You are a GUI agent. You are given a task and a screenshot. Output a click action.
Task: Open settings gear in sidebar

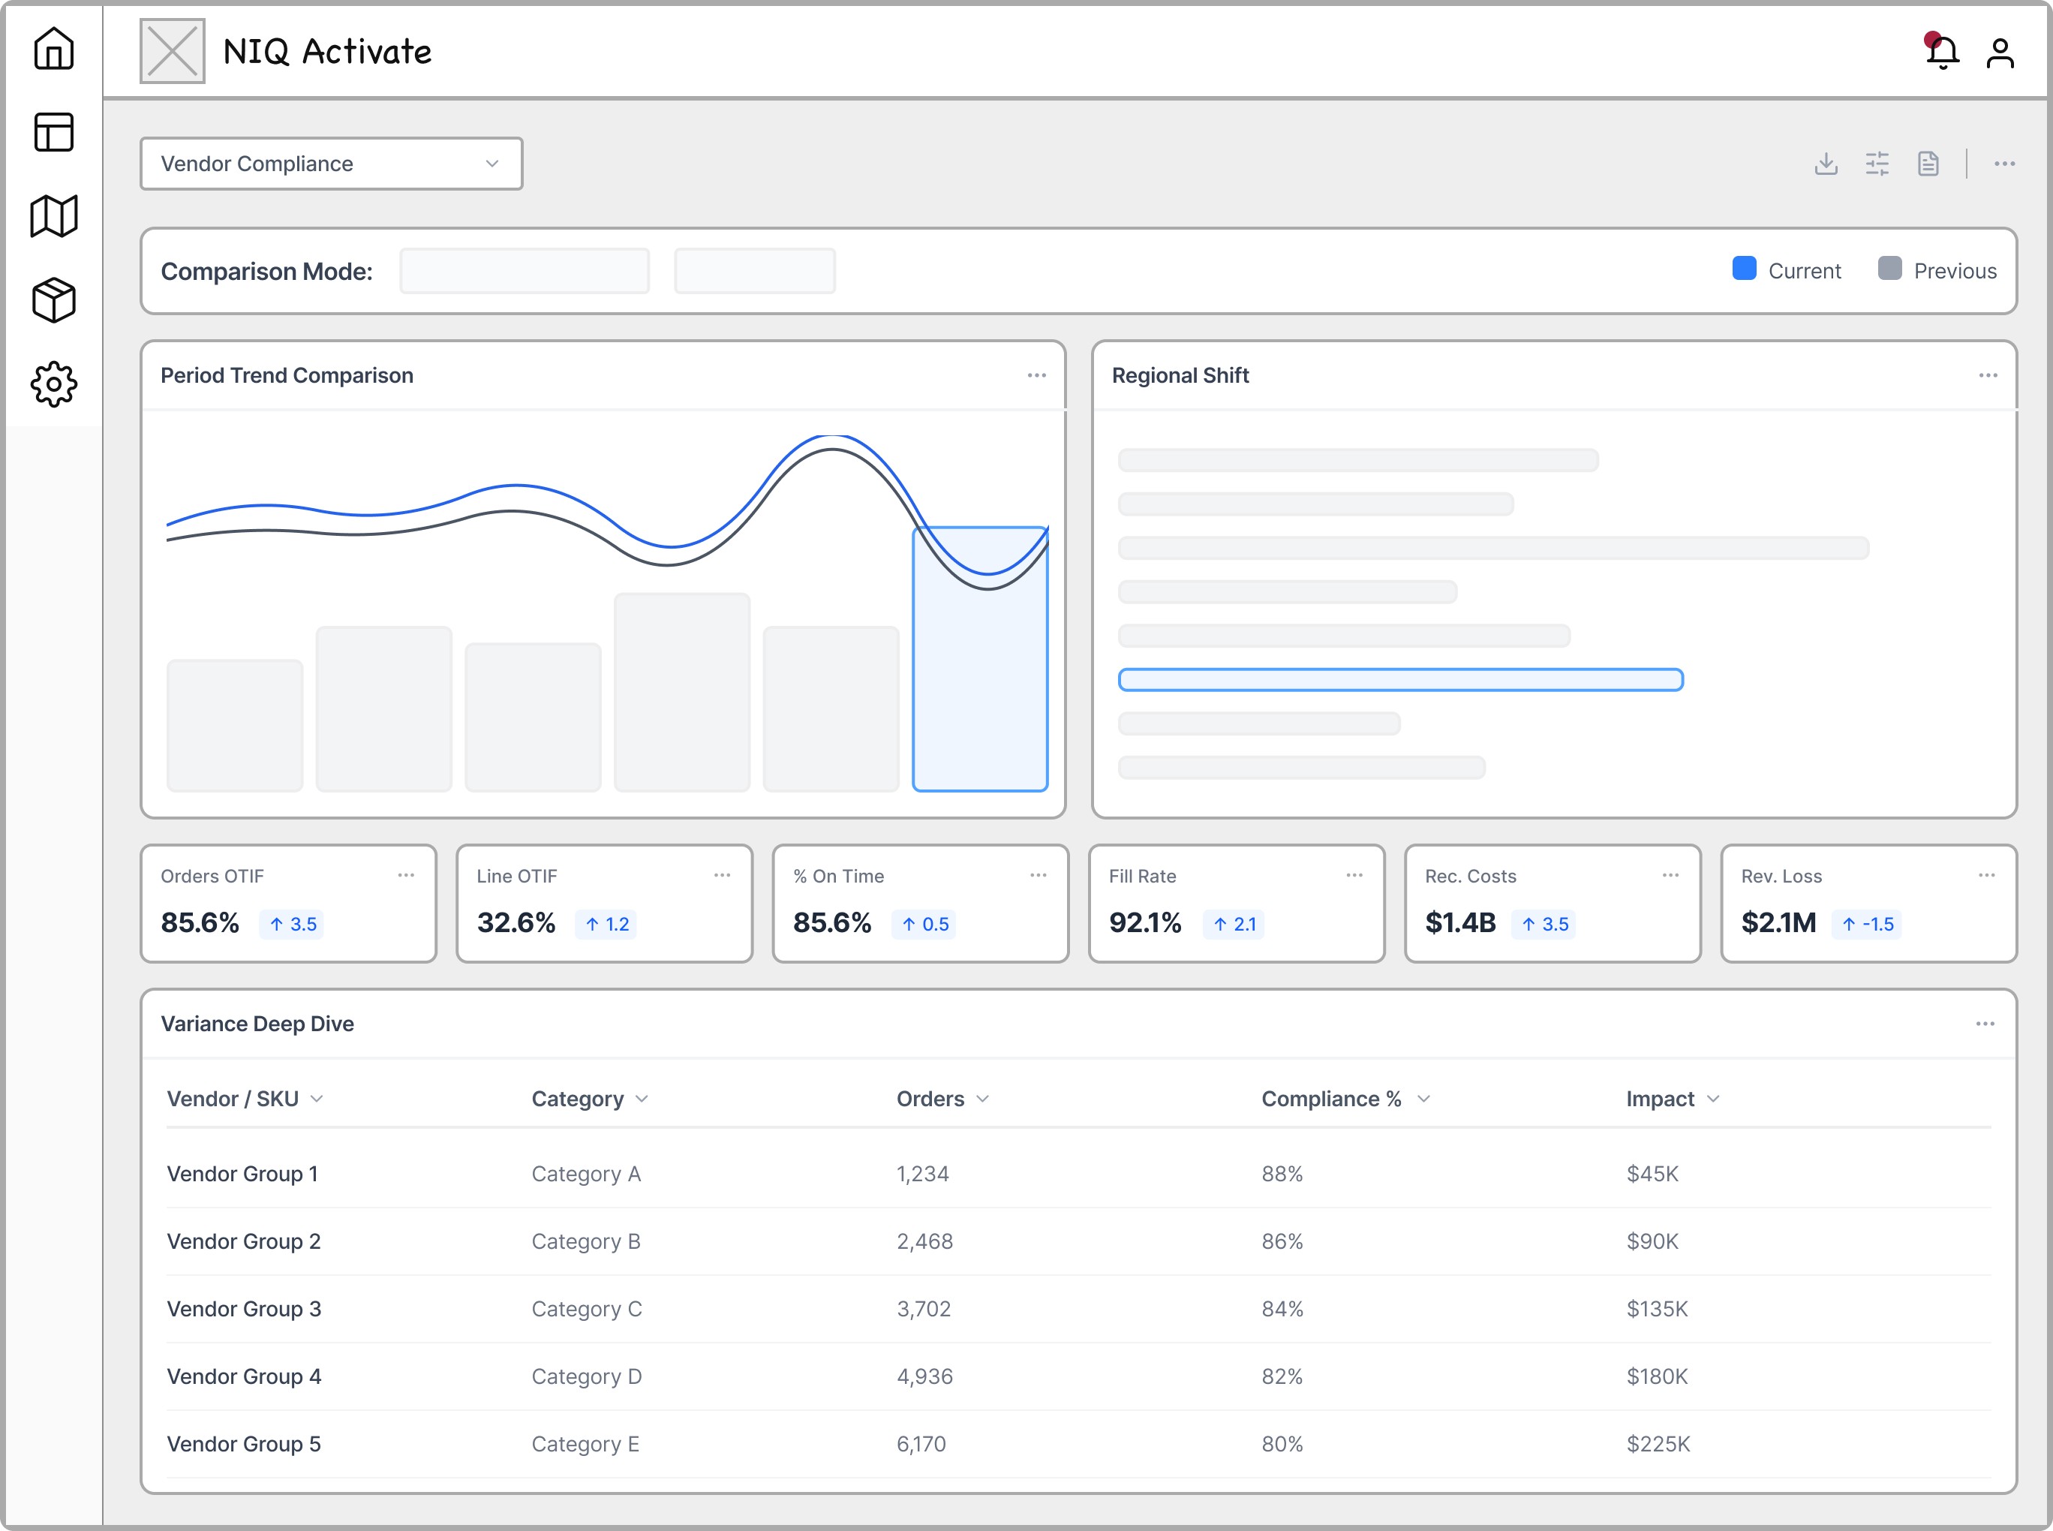coord(54,384)
